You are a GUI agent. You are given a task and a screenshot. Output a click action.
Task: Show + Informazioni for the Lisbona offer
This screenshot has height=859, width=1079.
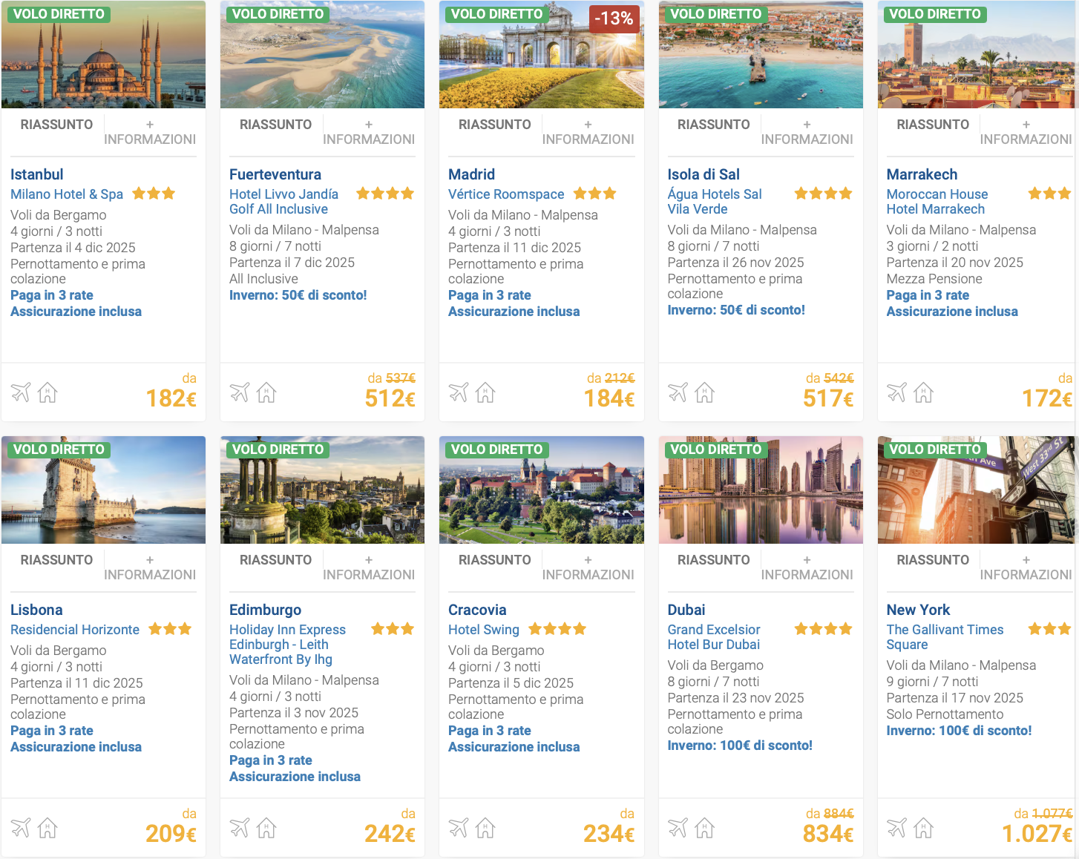[150, 567]
